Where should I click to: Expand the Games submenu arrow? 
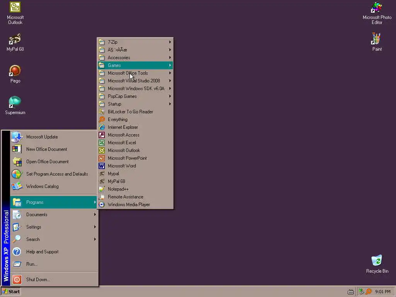[x=170, y=65]
